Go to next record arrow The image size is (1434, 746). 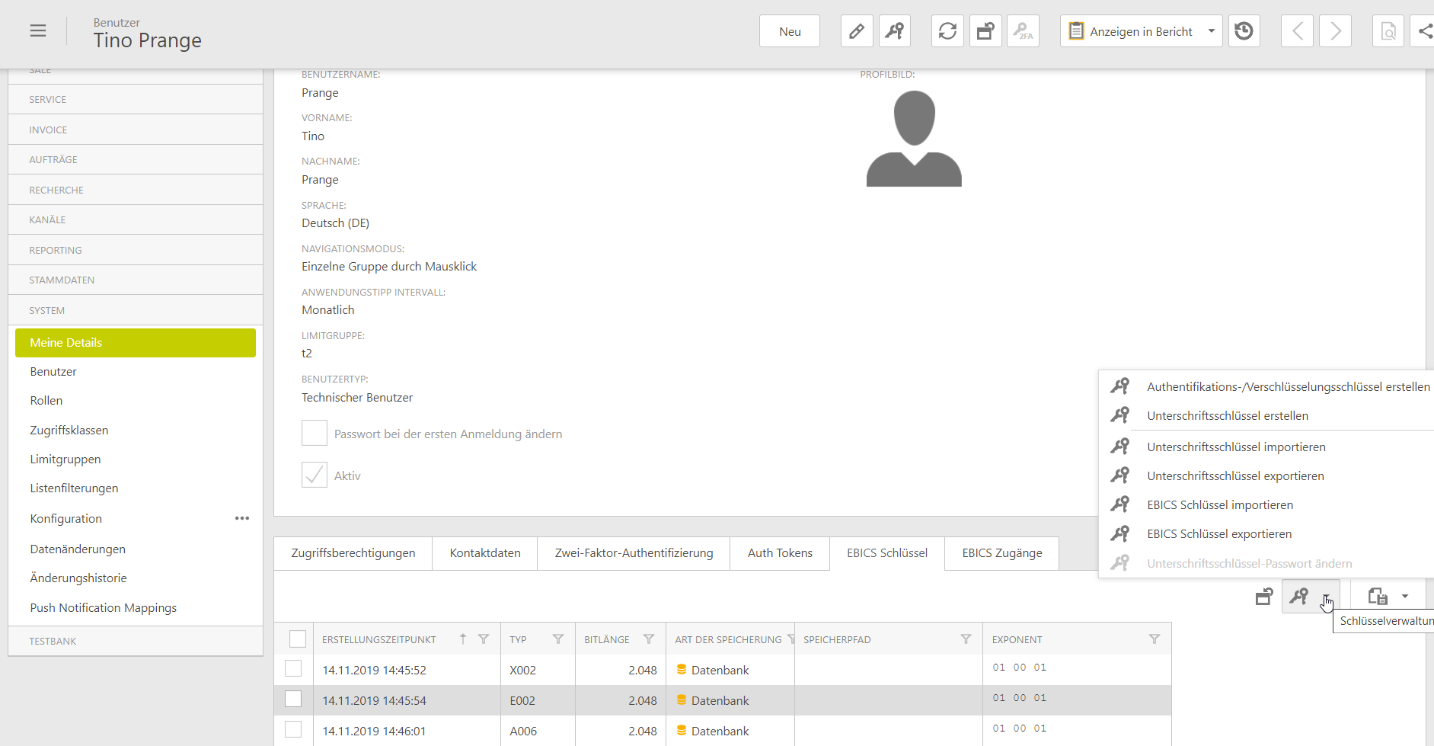[1335, 31]
